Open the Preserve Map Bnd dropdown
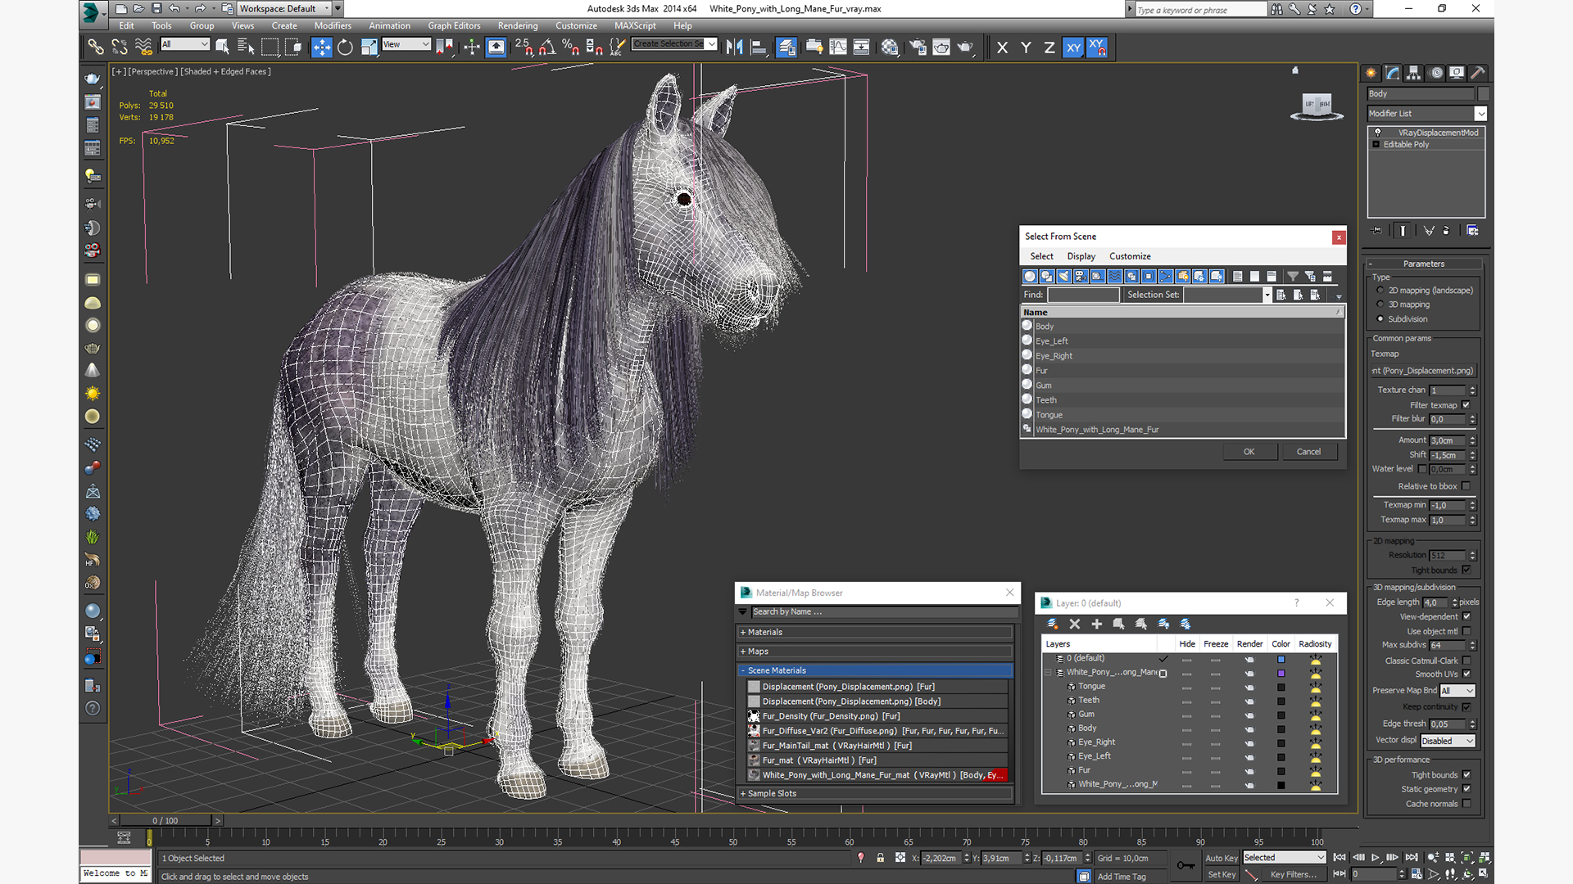Image resolution: width=1573 pixels, height=884 pixels. click(1457, 691)
